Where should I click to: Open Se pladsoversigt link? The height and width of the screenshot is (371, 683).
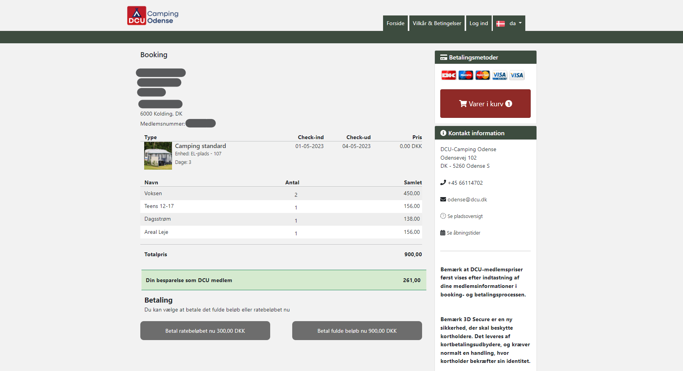(x=465, y=216)
